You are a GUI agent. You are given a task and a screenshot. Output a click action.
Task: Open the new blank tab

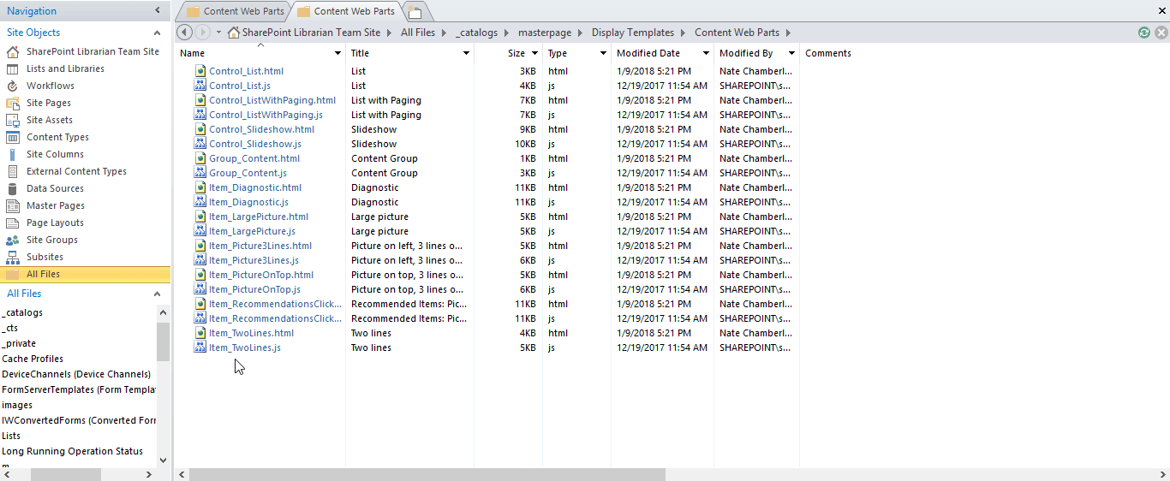[415, 12]
